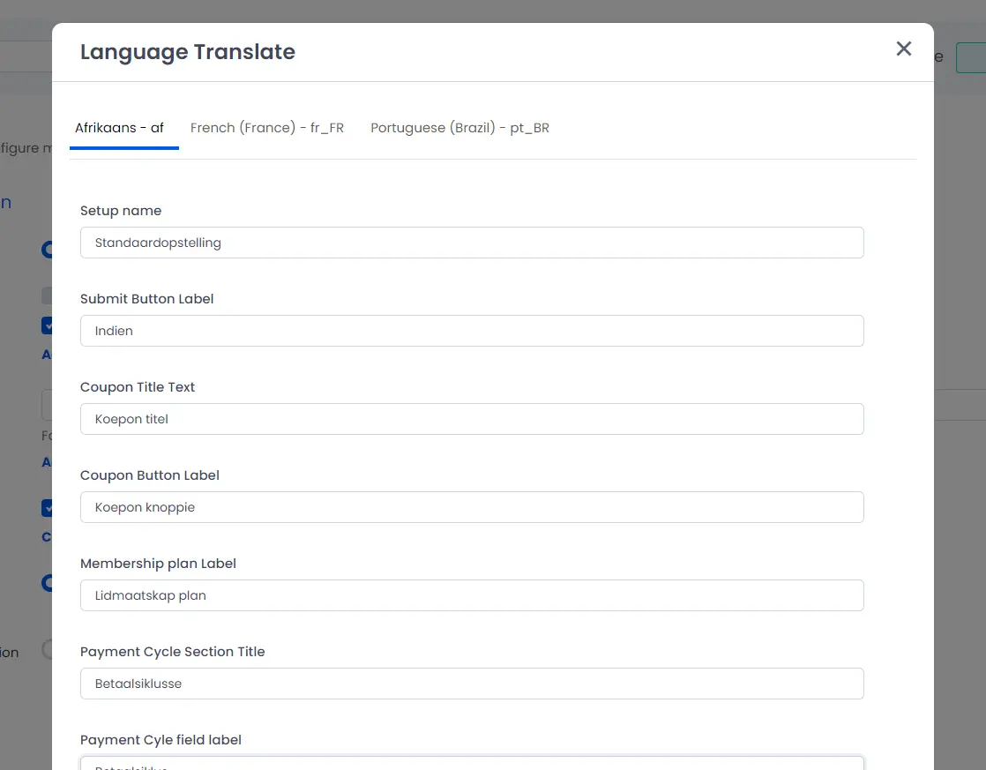This screenshot has width=986, height=770.
Task: Click the 'Coupon Button Label' label
Action: tap(150, 475)
